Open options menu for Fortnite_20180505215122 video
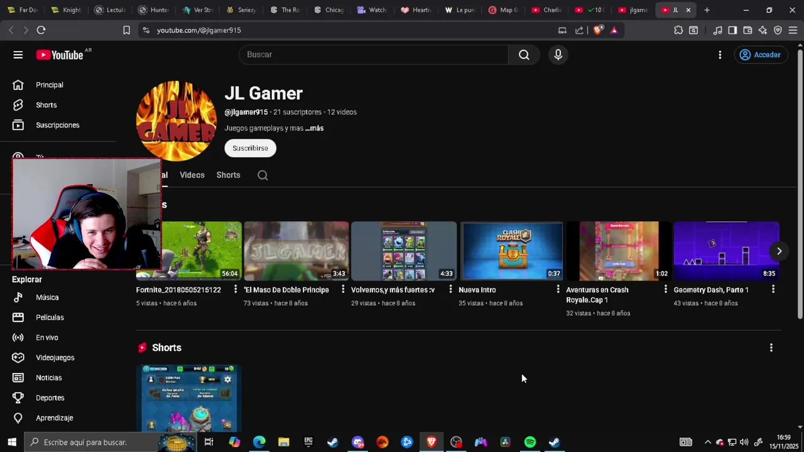804x452 pixels. [x=236, y=289]
